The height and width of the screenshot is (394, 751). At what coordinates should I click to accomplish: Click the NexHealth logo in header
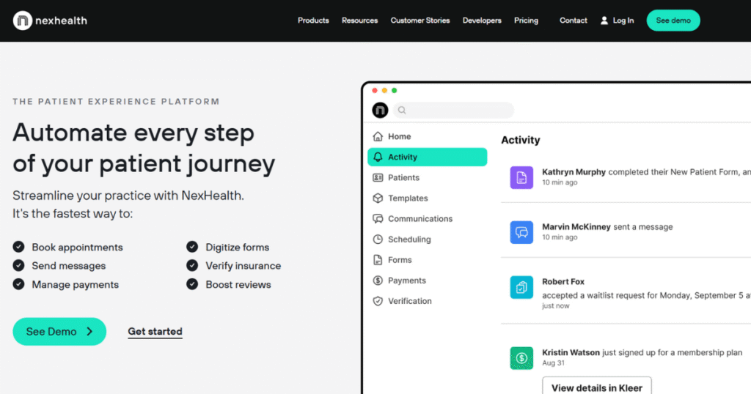(50, 21)
